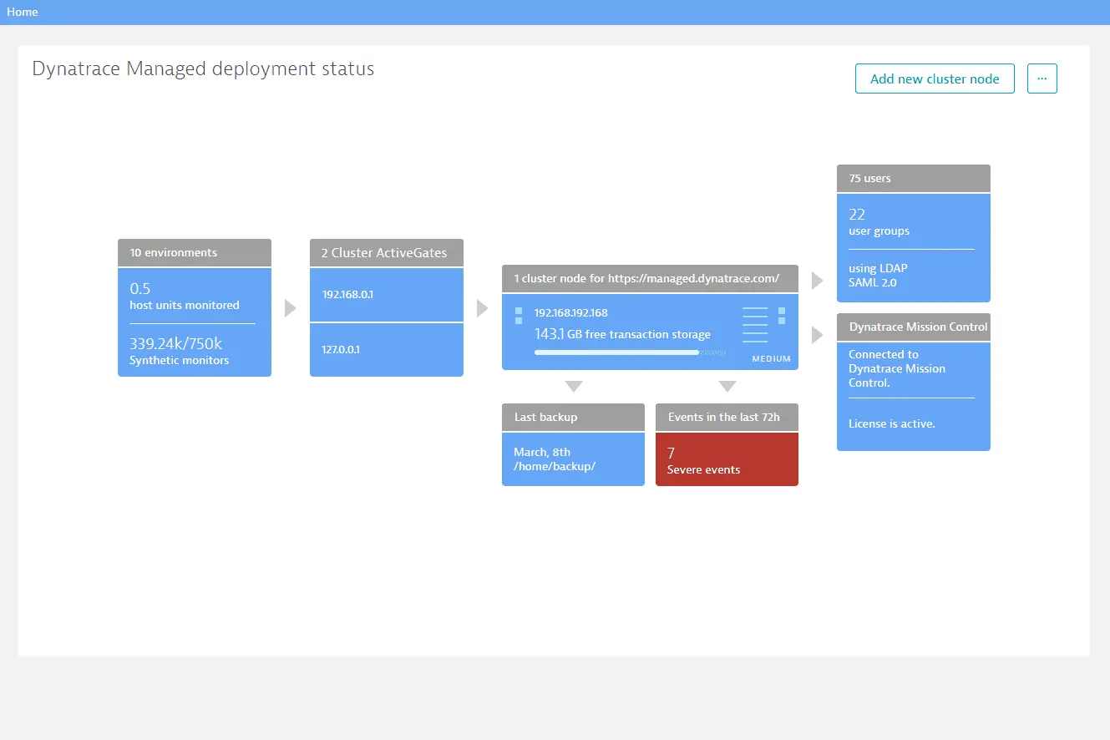View Synthetic monitors 339.24k/750k usage
Image resolution: width=1110 pixels, height=740 pixels.
point(194,351)
